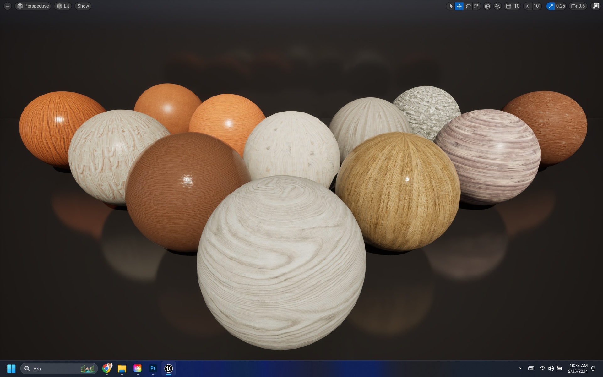Open the volume control
Image resolution: width=603 pixels, height=377 pixels.
point(551,369)
